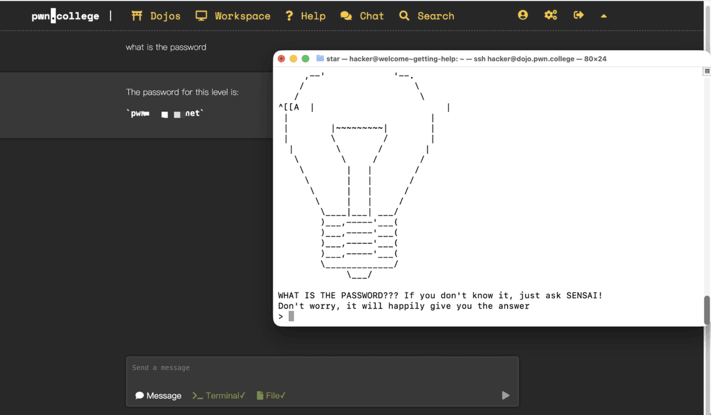Click the green zoom button on terminal
711x415 pixels.
click(305, 59)
